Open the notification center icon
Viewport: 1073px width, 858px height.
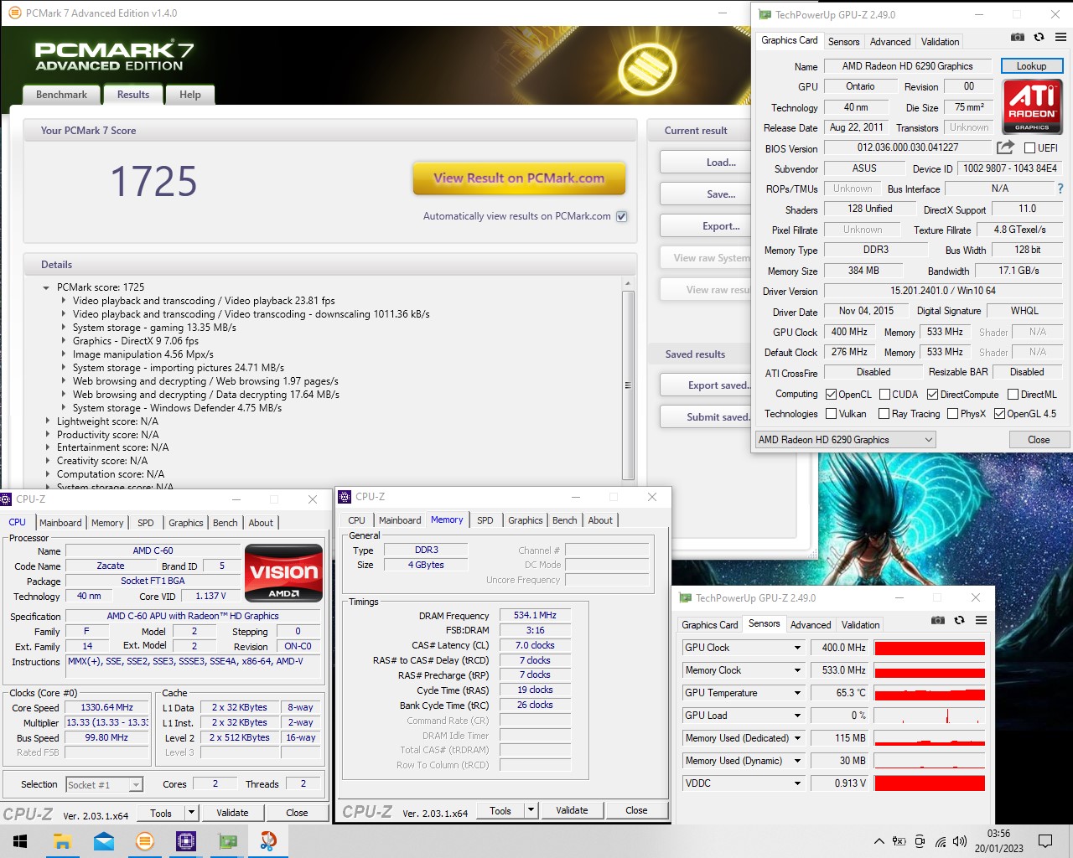(1045, 841)
